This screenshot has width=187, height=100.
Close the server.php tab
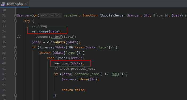[x=26, y=4]
